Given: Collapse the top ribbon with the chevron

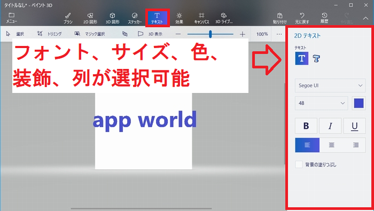Looking at the screenshot, I should (x=365, y=18).
